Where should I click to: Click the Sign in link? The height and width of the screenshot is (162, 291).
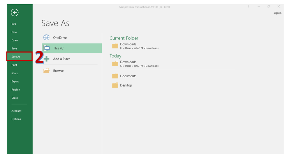point(277,13)
